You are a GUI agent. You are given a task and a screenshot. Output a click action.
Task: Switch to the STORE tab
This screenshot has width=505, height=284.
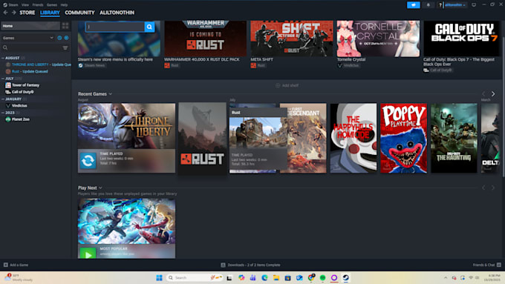[27, 13]
